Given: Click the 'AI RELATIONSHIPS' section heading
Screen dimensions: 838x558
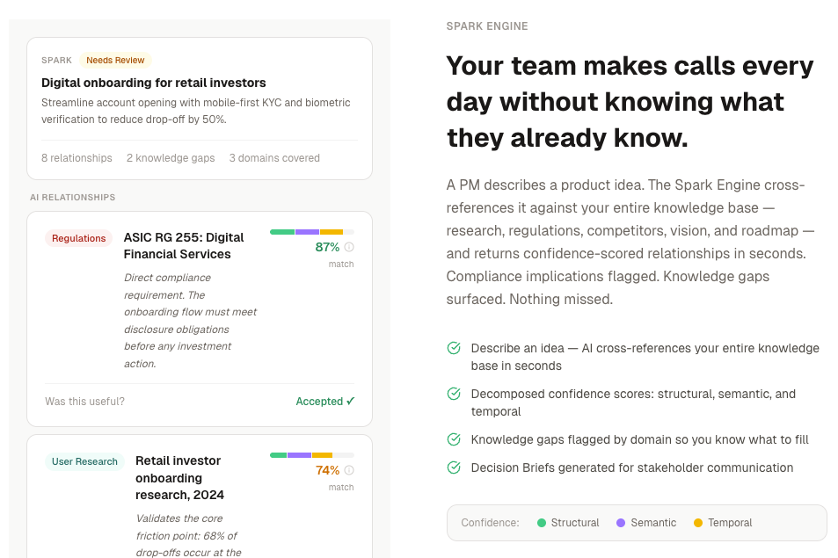Looking at the screenshot, I should [73, 197].
